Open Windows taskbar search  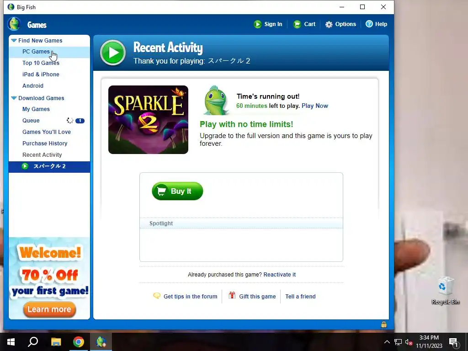(33, 342)
